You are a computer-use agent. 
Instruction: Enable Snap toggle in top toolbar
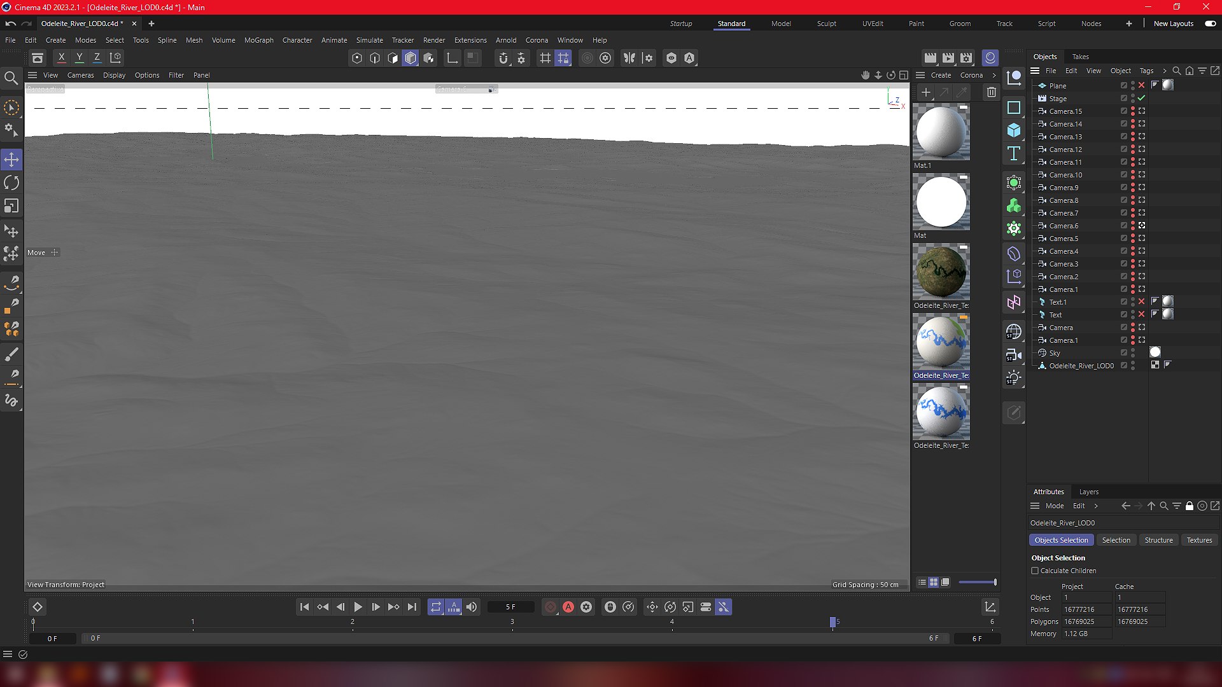pyautogui.click(x=503, y=58)
